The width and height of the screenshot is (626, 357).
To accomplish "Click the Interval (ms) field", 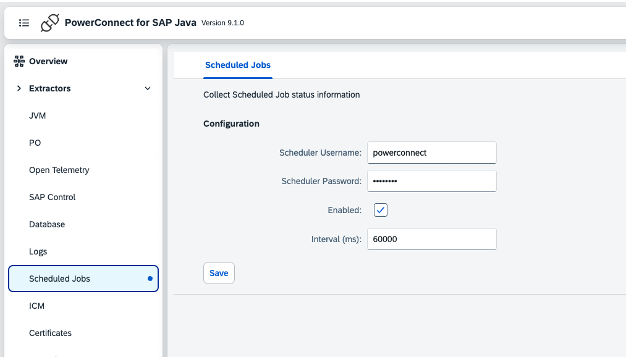I will (x=432, y=239).
